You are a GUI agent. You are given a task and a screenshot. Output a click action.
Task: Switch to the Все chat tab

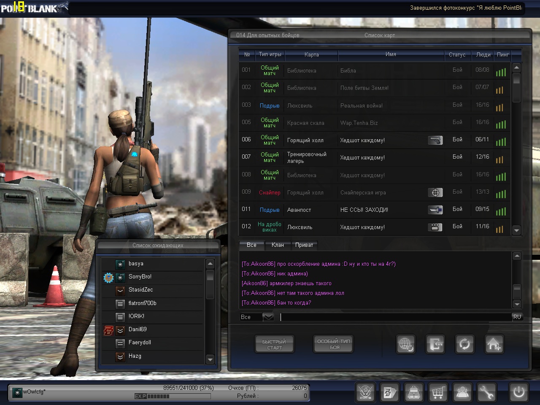[251, 245]
